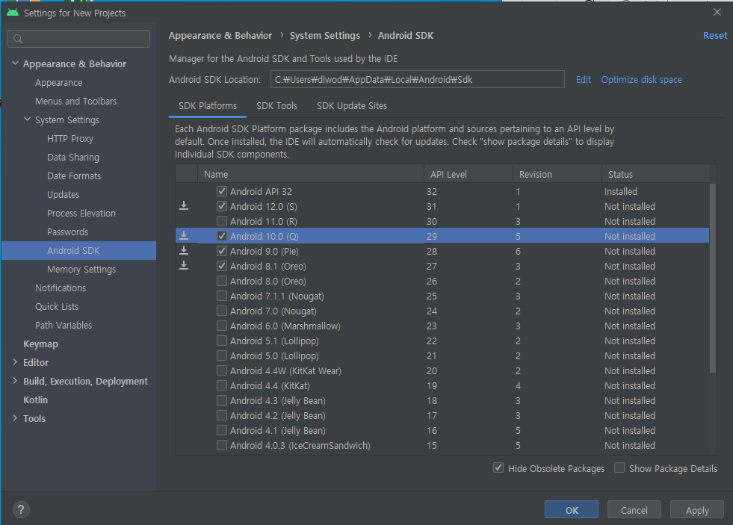Click the SDK platforms list vertical scrollbar
This screenshot has width=733, height=525.
pyautogui.click(x=712, y=278)
